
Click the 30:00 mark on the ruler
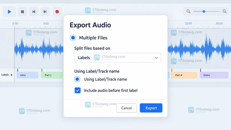coord(219,23)
